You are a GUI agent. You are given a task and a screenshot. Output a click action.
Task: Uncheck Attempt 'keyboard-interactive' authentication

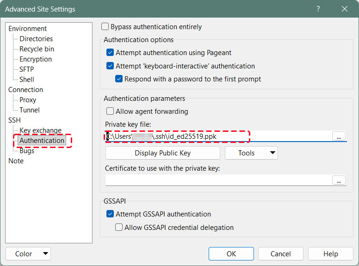click(110, 66)
